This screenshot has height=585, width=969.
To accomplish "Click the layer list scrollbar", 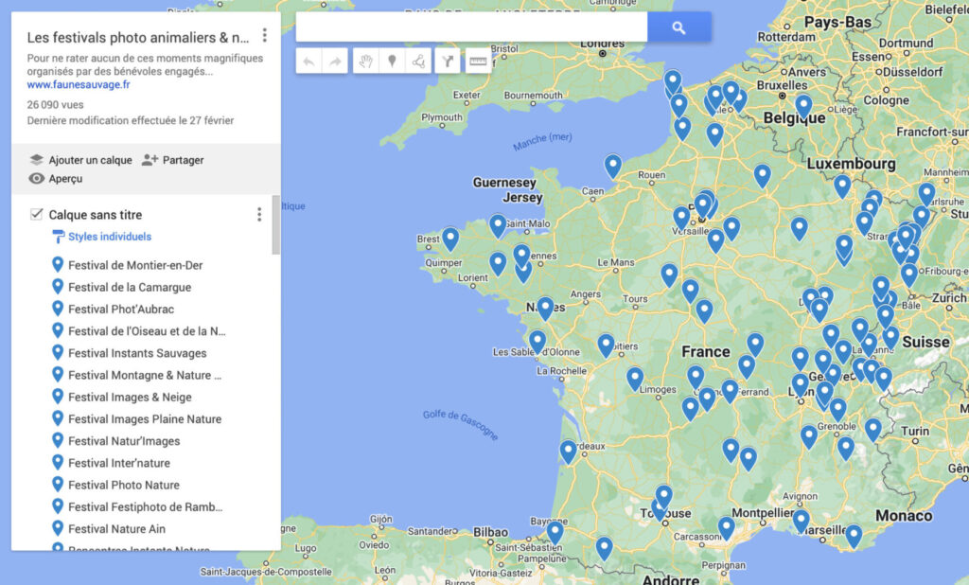I will pyautogui.click(x=275, y=227).
